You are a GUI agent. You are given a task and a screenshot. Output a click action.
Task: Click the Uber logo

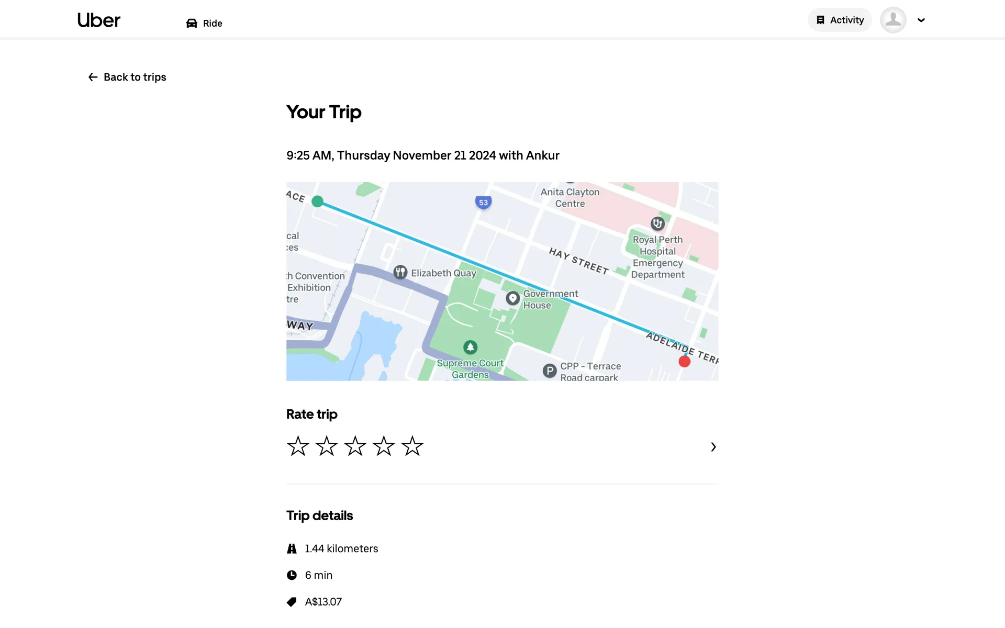(x=98, y=20)
